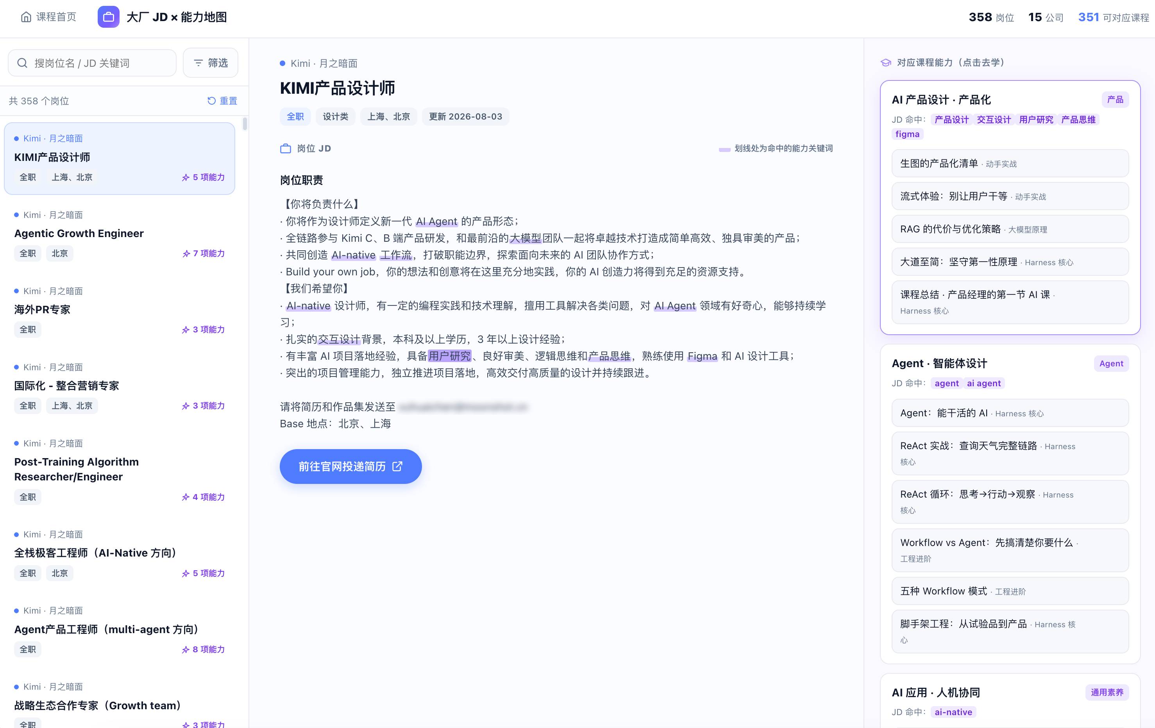Click the 产品 category tag
The height and width of the screenshot is (728, 1155).
[x=1115, y=99]
